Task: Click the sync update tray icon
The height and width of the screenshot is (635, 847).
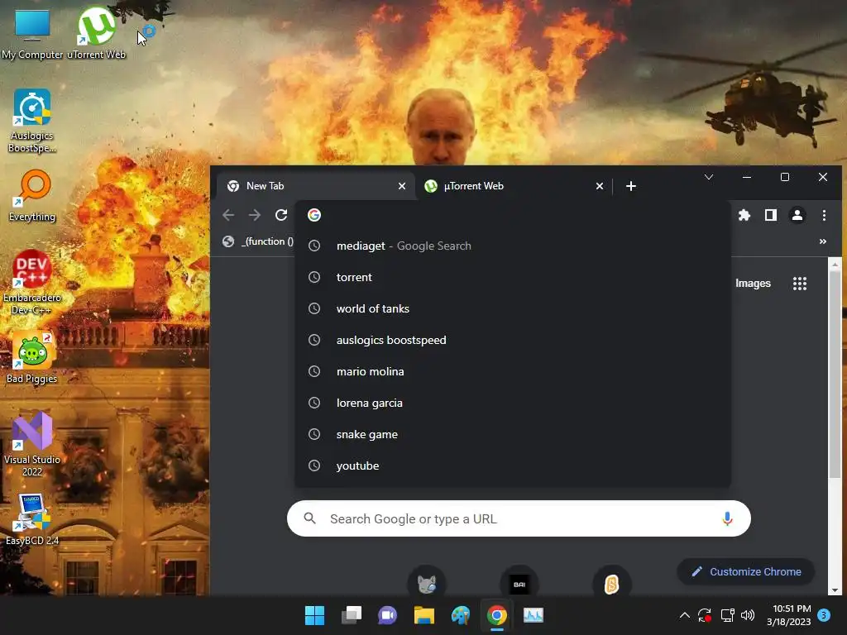Action: click(x=705, y=615)
